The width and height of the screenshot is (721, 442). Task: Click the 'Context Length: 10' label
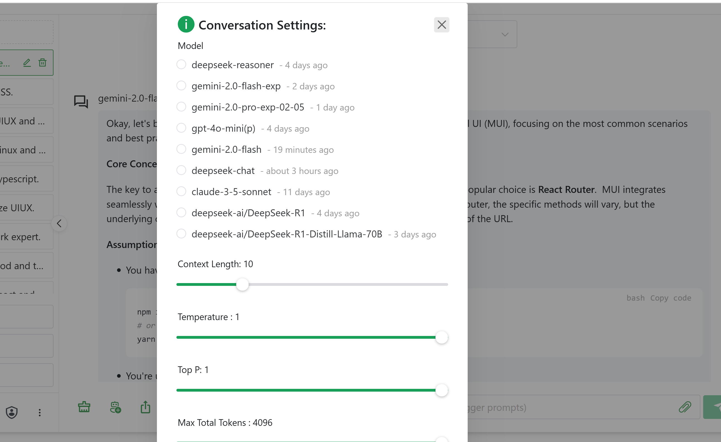[215, 264]
